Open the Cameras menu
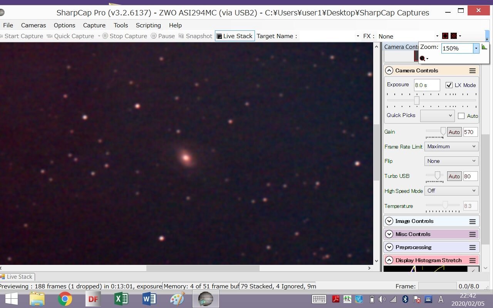493x308 pixels. coord(34,25)
